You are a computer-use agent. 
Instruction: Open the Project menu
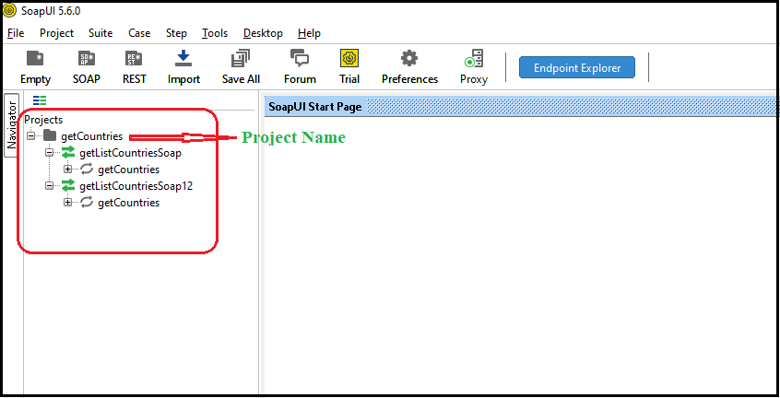[x=57, y=33]
